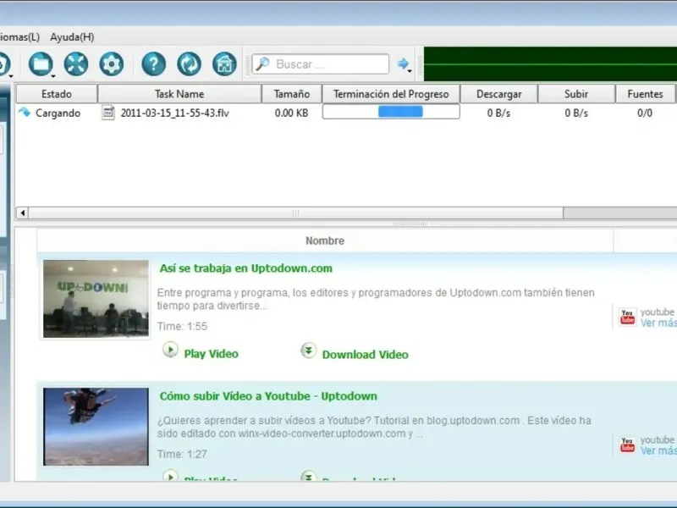Click Terminación del Progreso column header
This screenshot has width=677, height=508.
391,94
